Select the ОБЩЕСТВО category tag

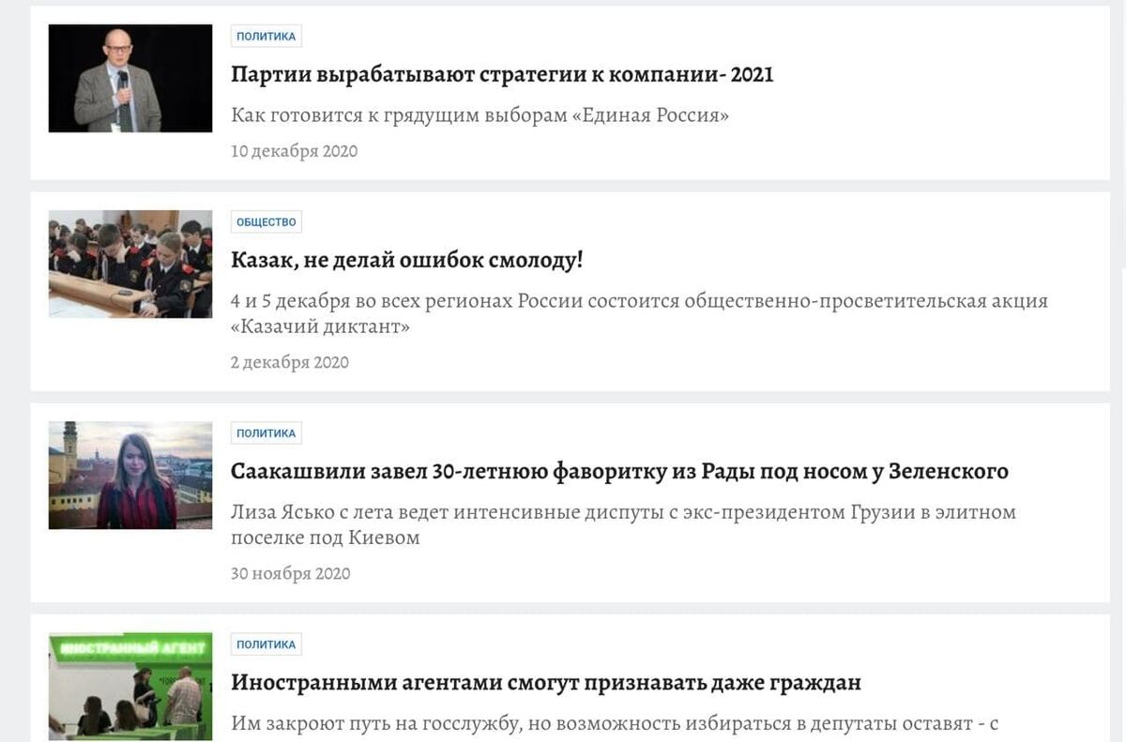click(x=266, y=222)
